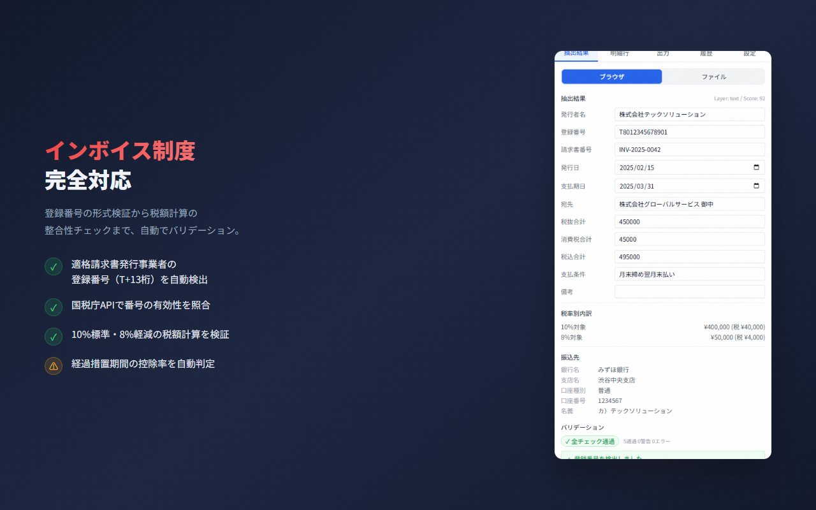Screen dimensions: 816x510
Task: Click the account holder カ）テックソリューション
Action: point(635,411)
